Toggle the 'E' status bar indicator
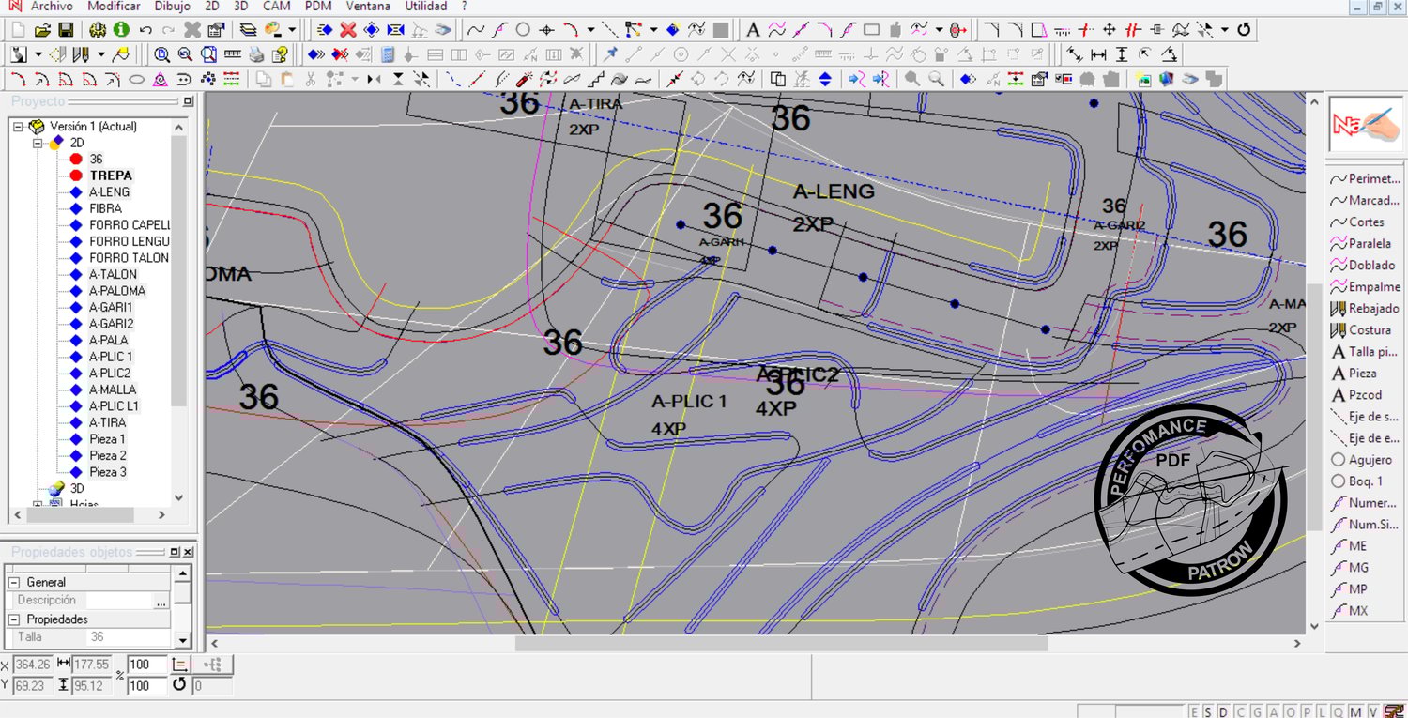Screen dimensions: 1408x718 (x=1194, y=711)
